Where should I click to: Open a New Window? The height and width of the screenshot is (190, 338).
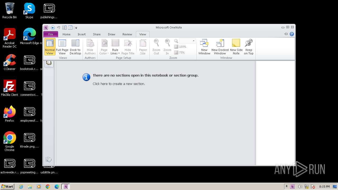204,47
